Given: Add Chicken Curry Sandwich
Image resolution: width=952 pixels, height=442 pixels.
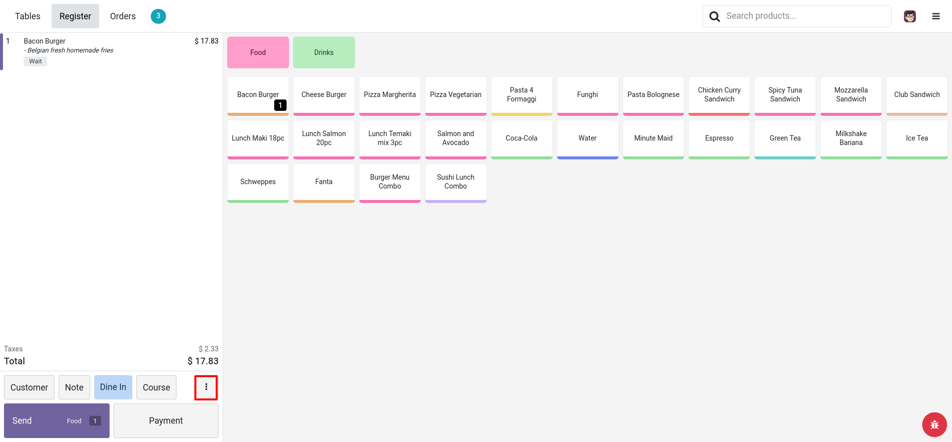Looking at the screenshot, I should (719, 96).
